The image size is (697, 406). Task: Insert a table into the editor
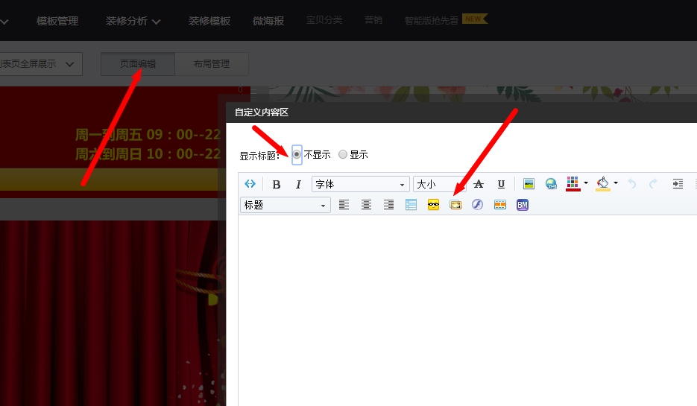coord(411,205)
